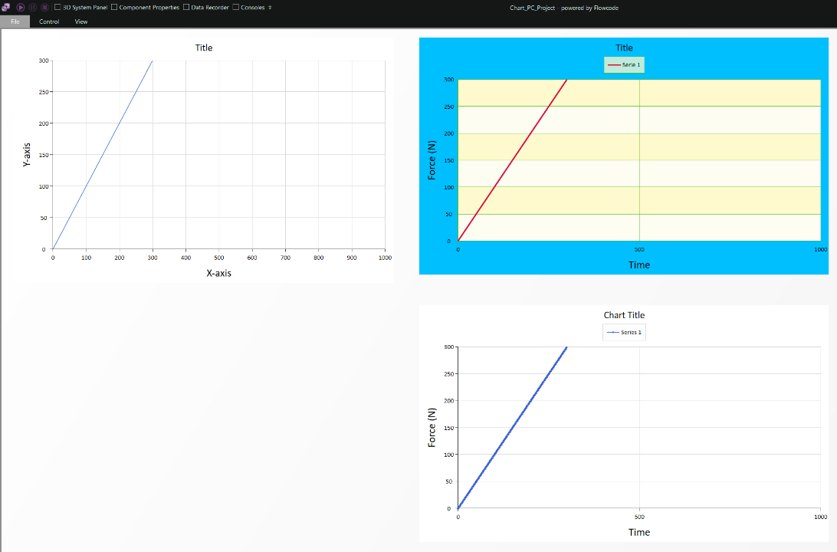
Task: Click the X-axis label of left chart
Action: pyautogui.click(x=218, y=273)
